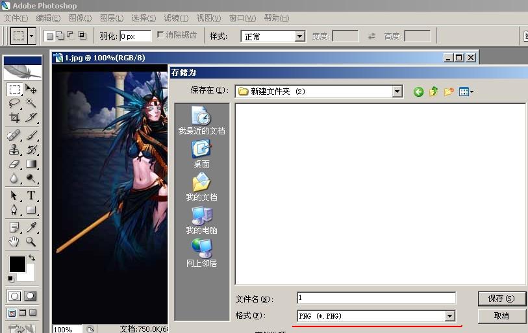
Task: Click the 取消 cancel button
Action: click(501, 316)
